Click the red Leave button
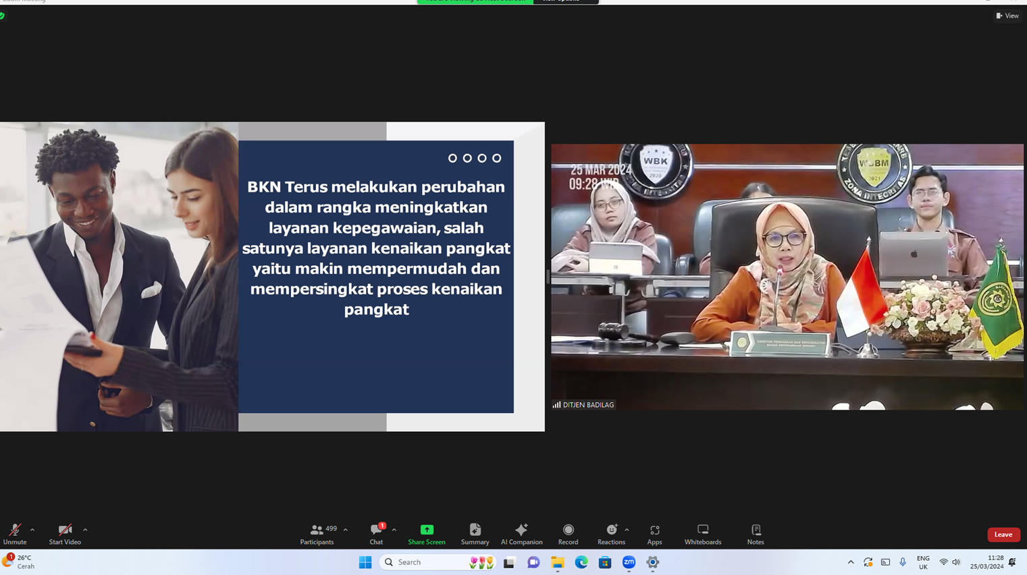The width and height of the screenshot is (1027, 575). (1003, 535)
